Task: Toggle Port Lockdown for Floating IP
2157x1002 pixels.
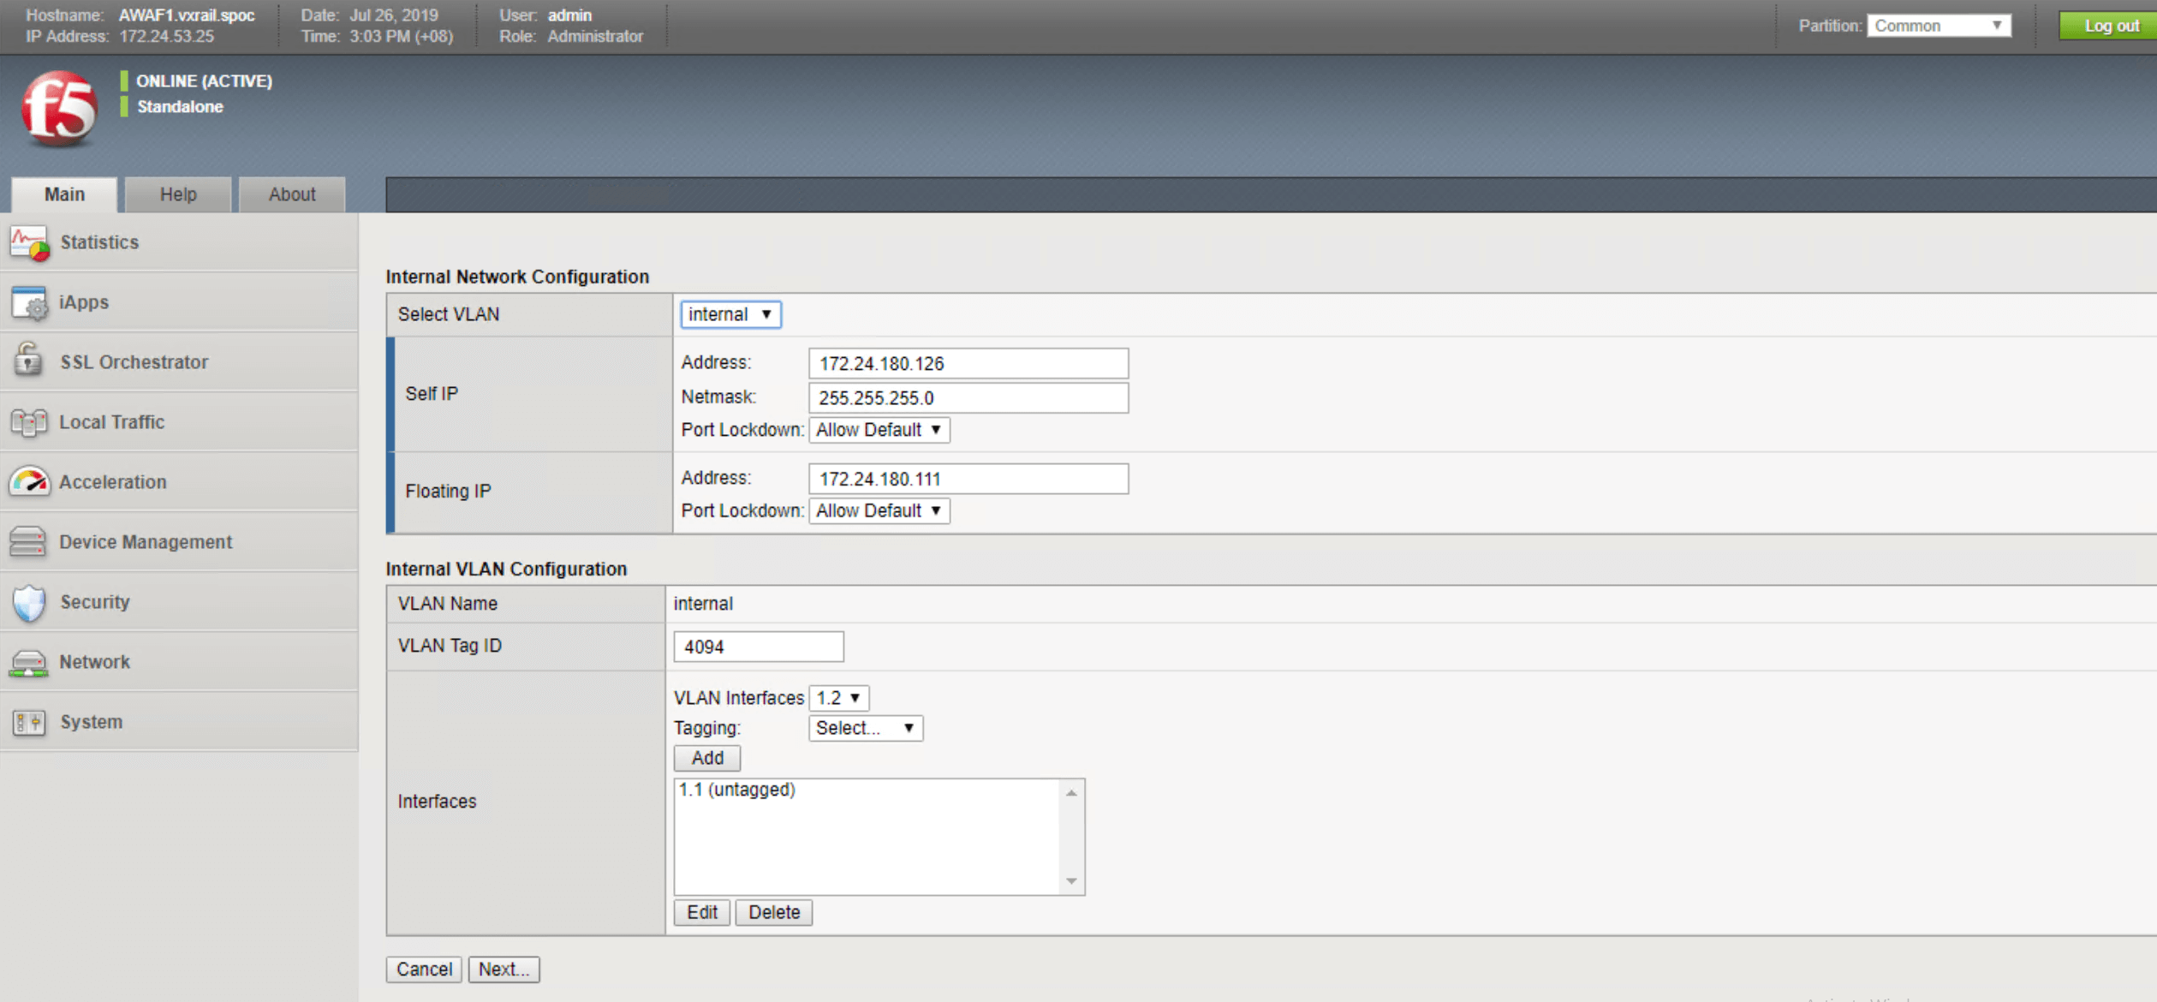Action: pyautogui.click(x=876, y=510)
